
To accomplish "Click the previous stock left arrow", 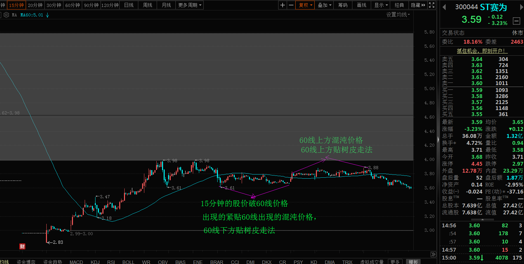I will (x=444, y=7).
